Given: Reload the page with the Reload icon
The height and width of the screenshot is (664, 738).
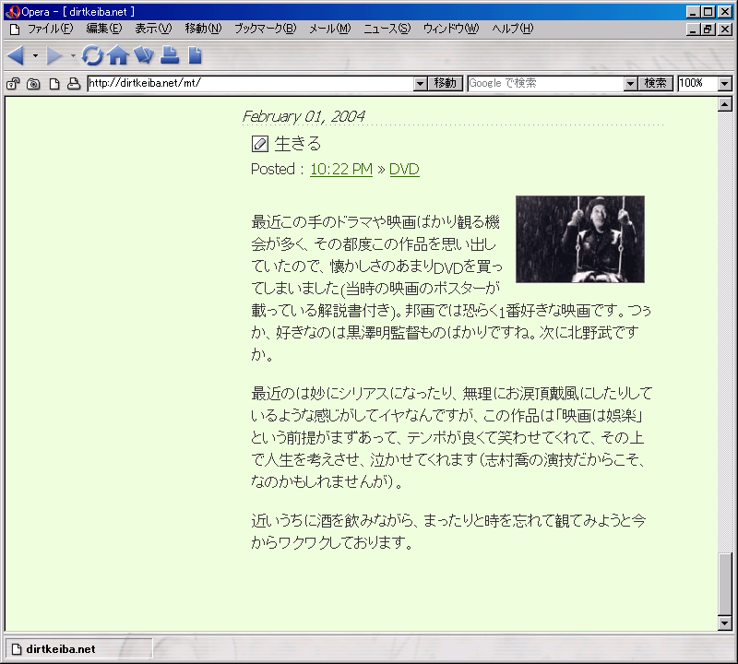Looking at the screenshot, I should tap(92, 55).
